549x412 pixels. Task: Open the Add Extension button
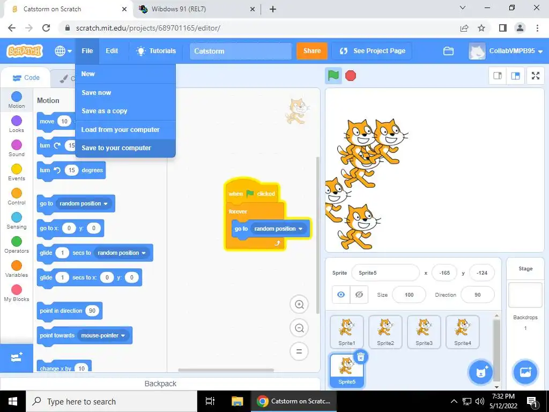pyautogui.click(x=17, y=357)
